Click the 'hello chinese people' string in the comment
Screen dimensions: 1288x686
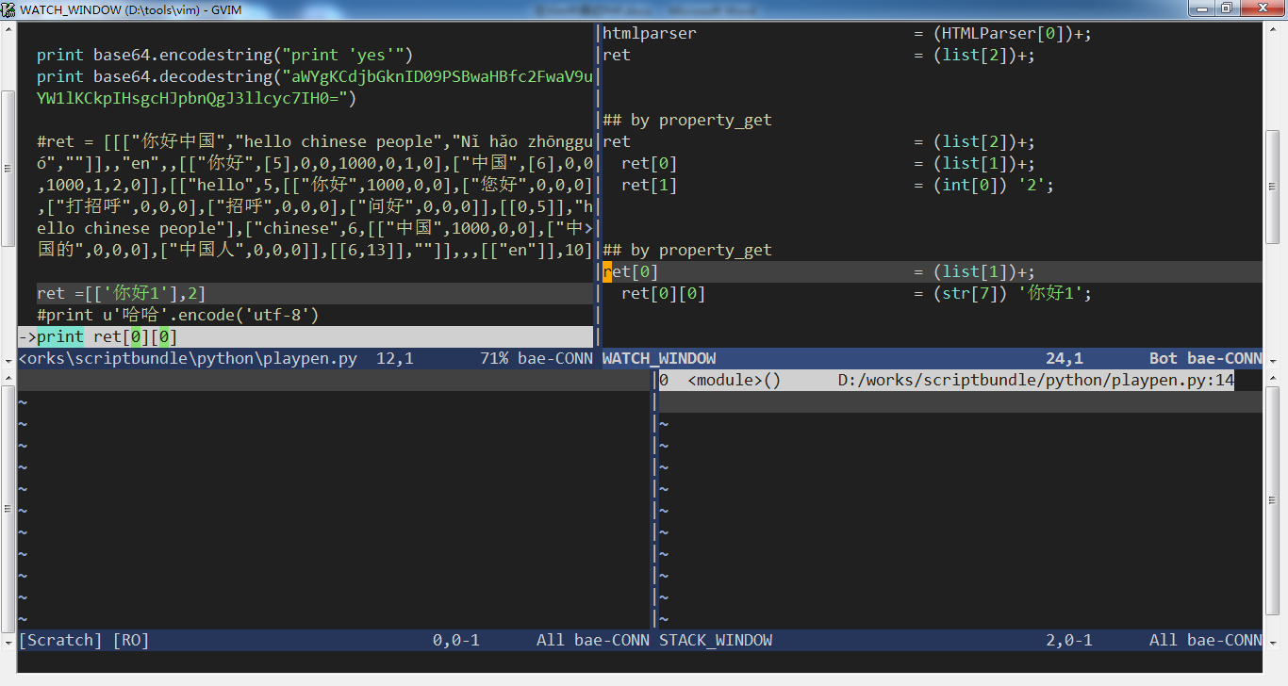(339, 142)
